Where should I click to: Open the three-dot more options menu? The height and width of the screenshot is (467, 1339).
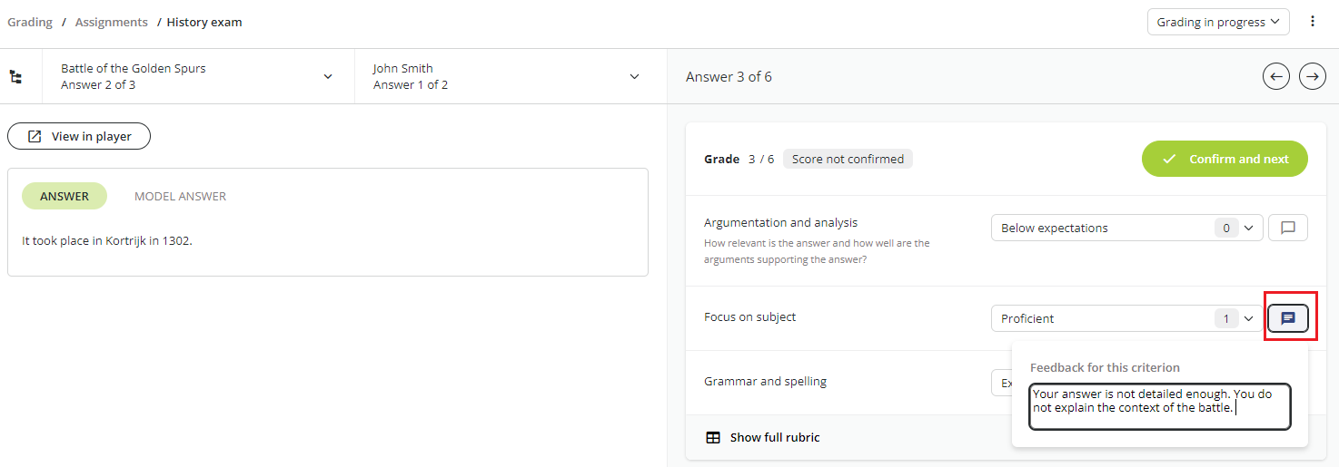[1313, 22]
